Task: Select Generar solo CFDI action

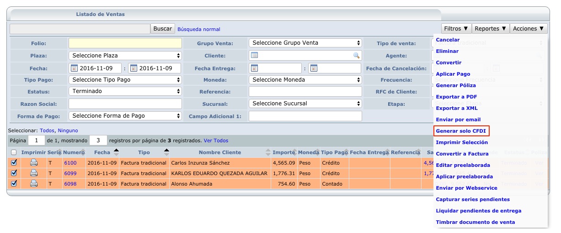Action: 461,131
